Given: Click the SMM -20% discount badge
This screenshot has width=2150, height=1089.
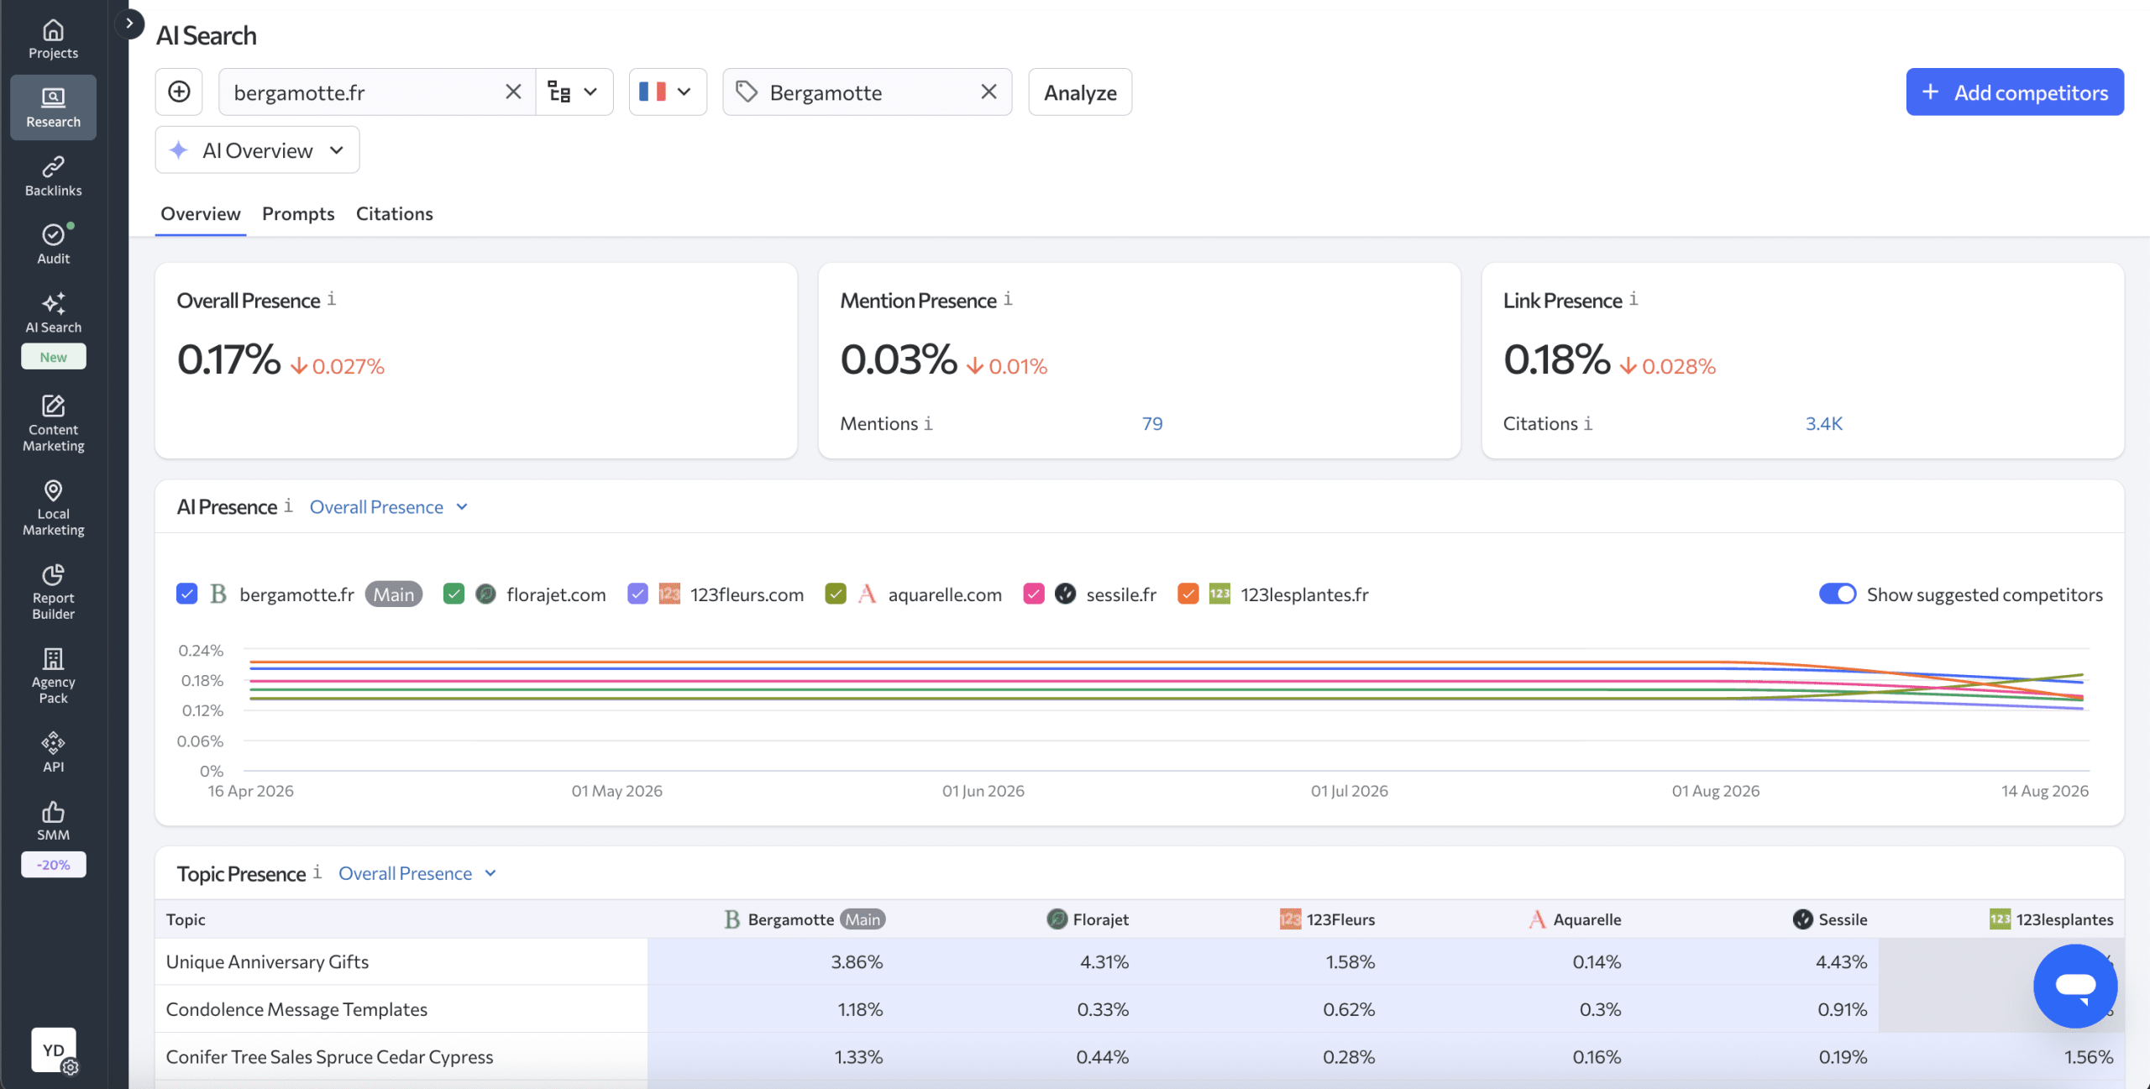Looking at the screenshot, I should click(x=53, y=864).
